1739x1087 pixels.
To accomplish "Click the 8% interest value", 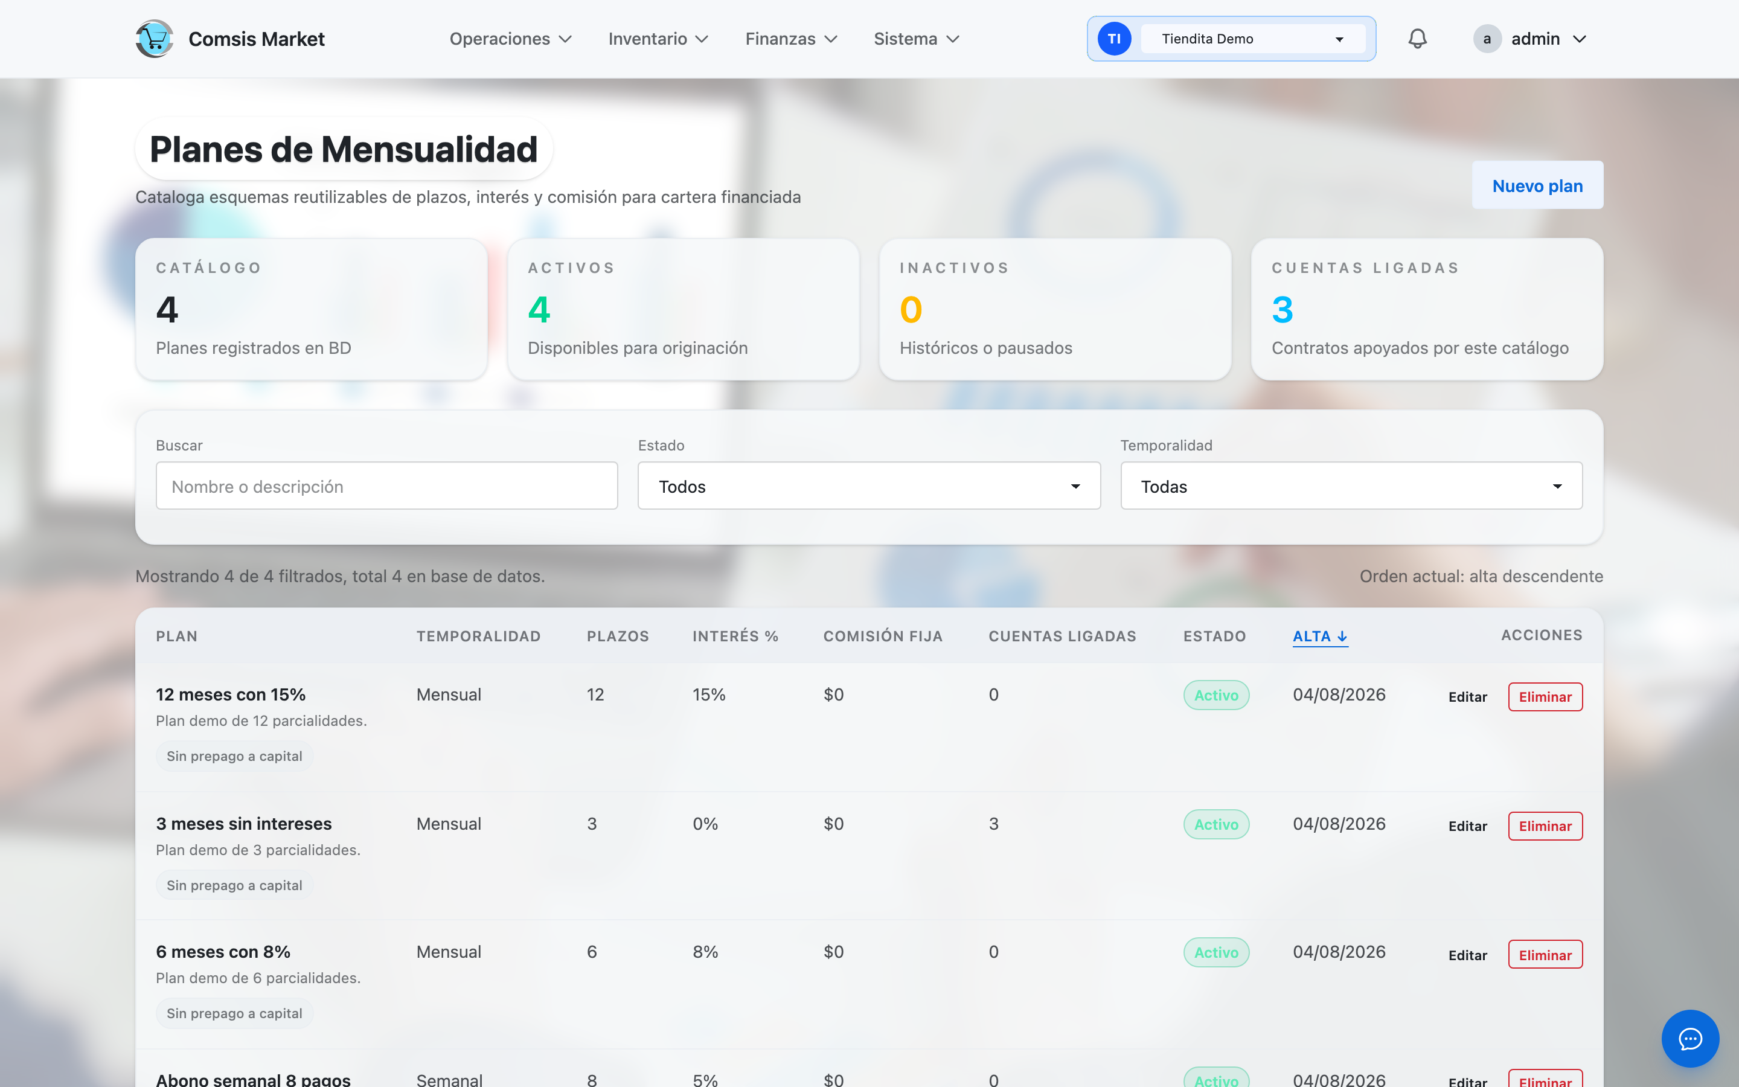I will [705, 952].
